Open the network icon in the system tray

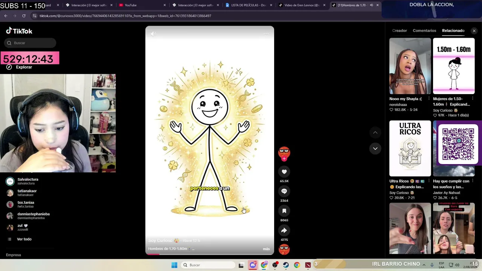(450, 265)
